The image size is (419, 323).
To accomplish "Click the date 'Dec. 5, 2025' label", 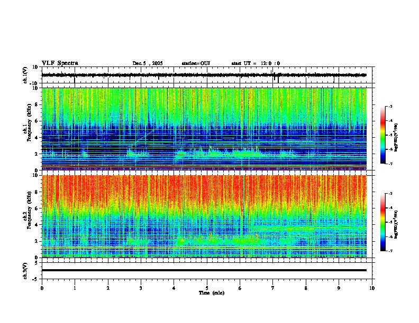I will 148,63.
